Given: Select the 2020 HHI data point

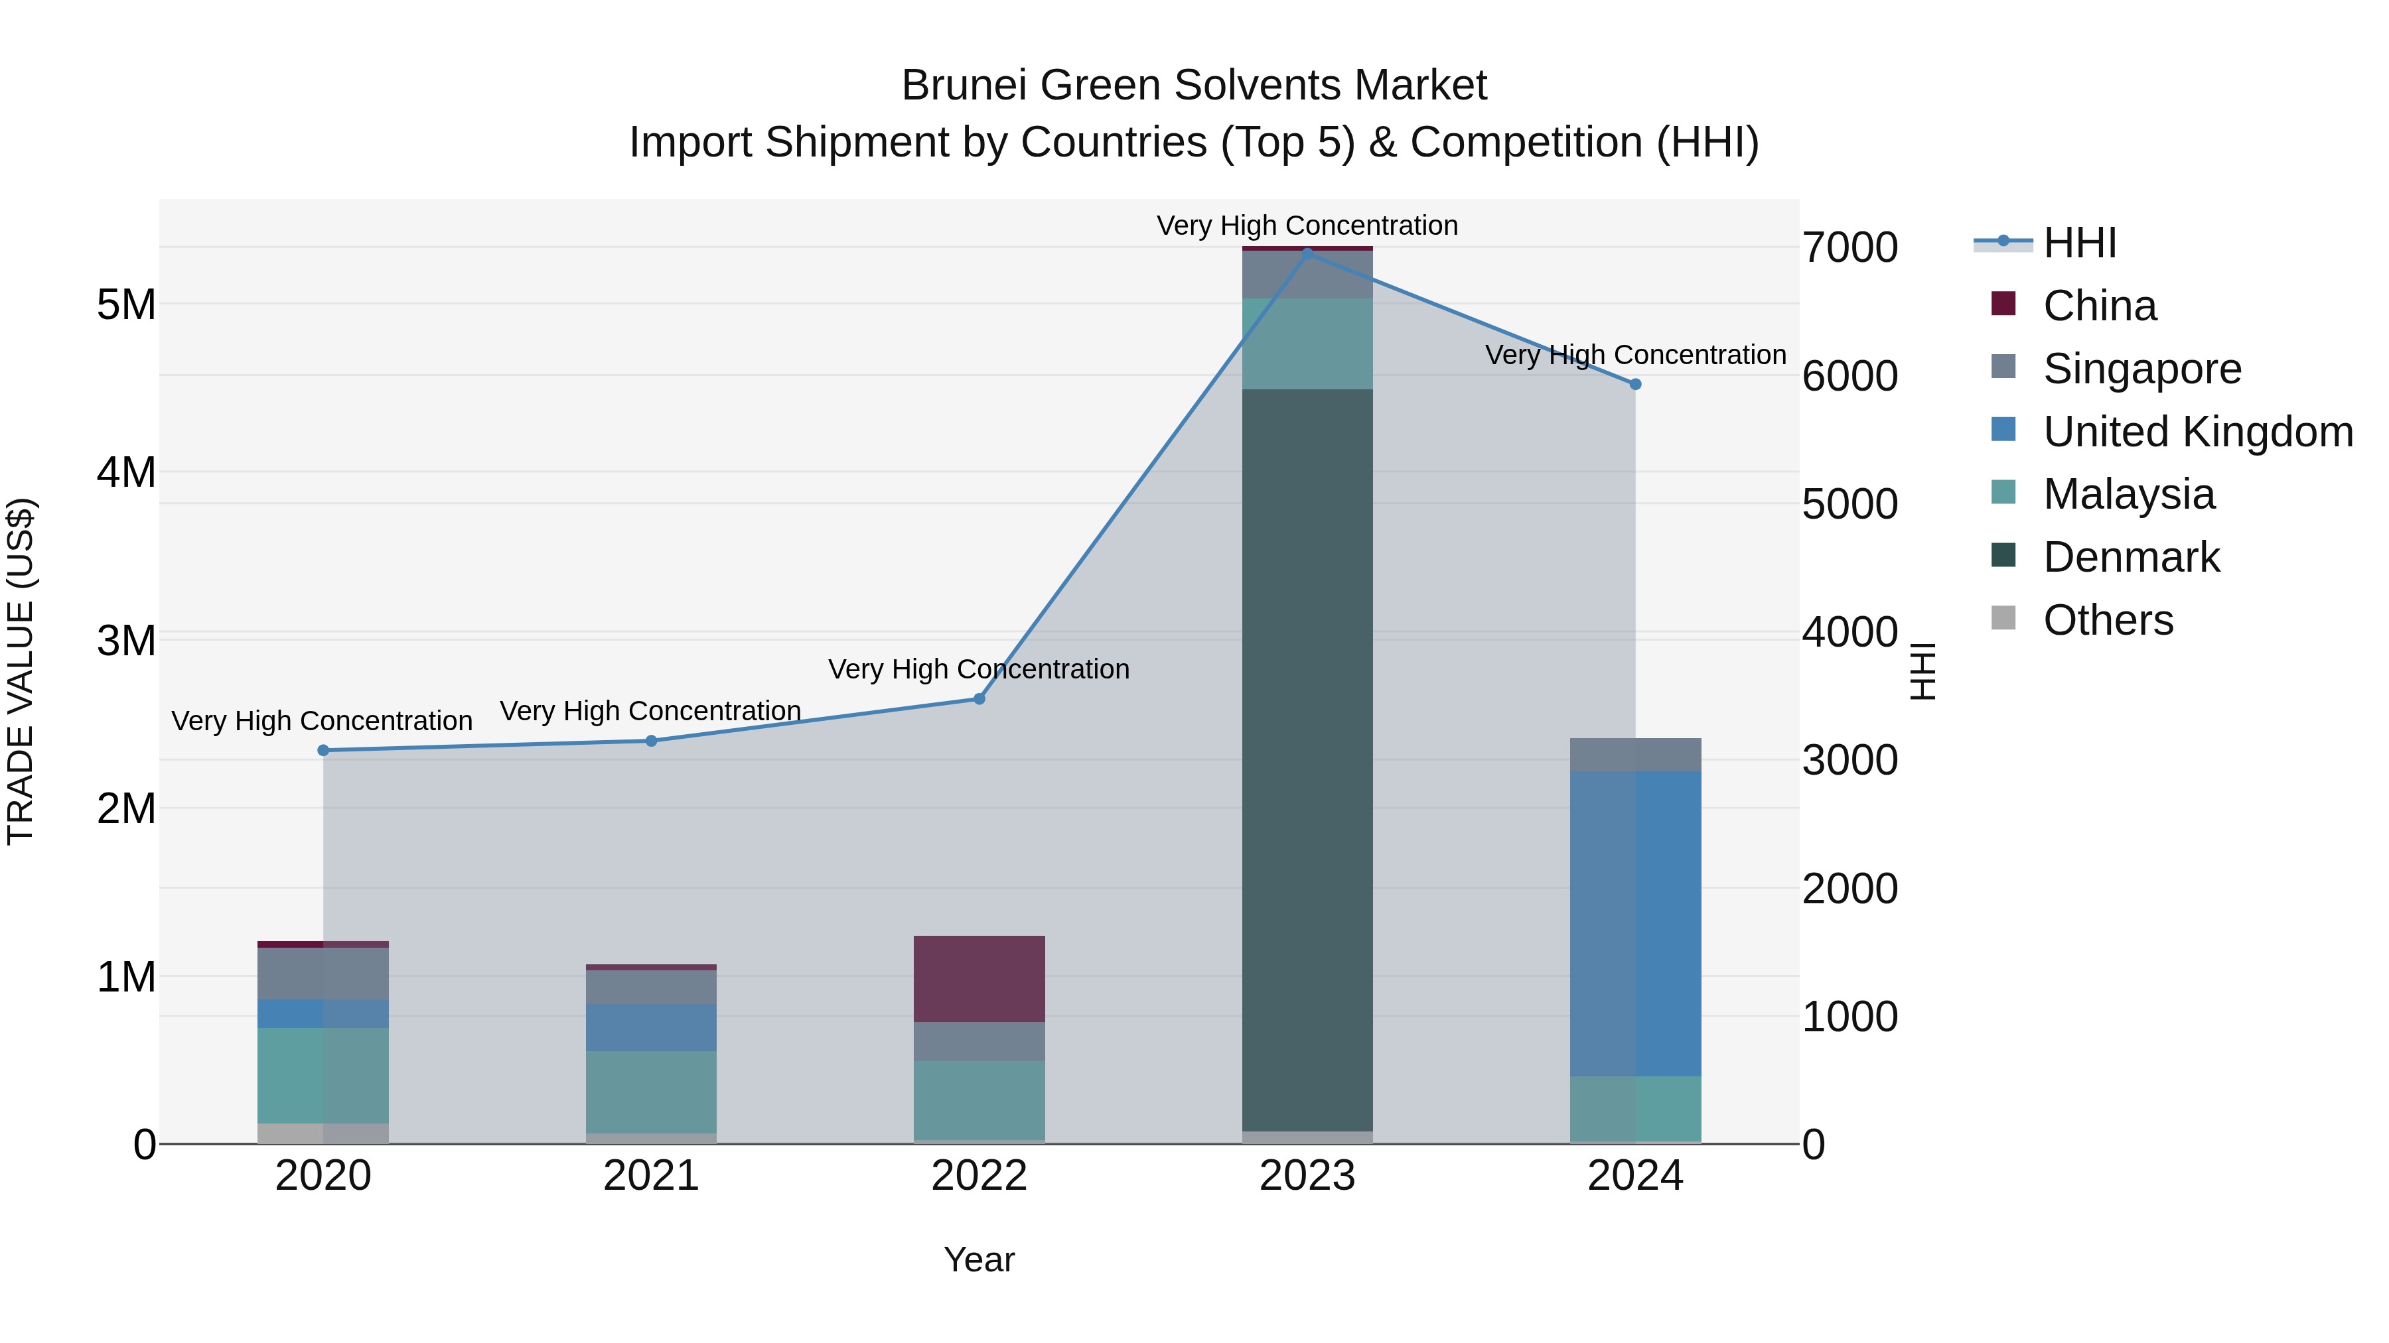Looking at the screenshot, I should coord(324,751).
